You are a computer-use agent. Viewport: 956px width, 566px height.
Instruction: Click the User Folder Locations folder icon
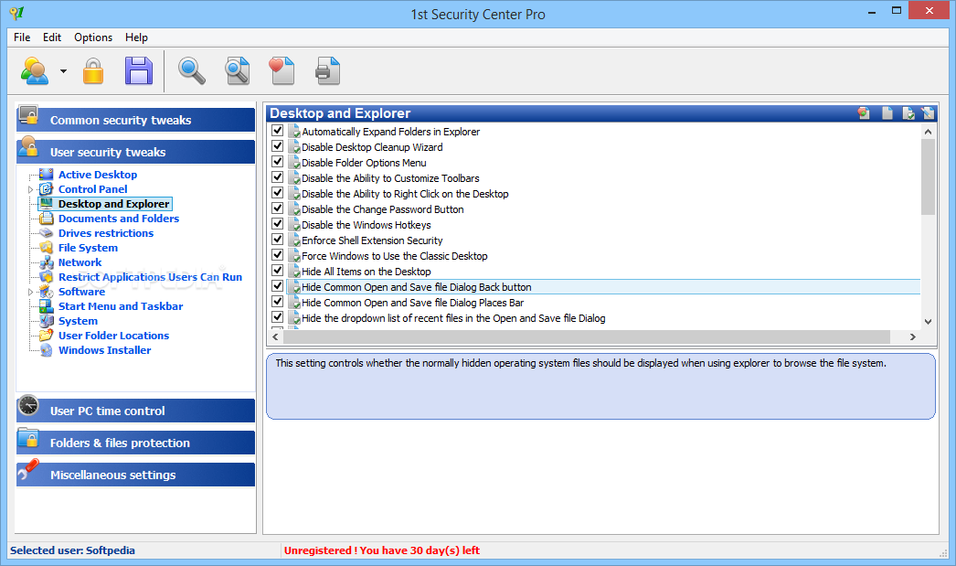(x=47, y=336)
